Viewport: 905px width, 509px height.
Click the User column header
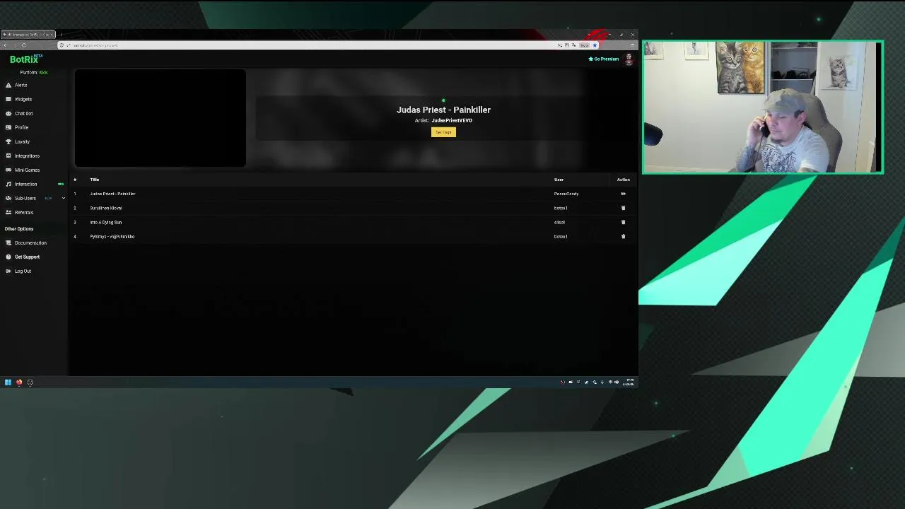click(559, 180)
